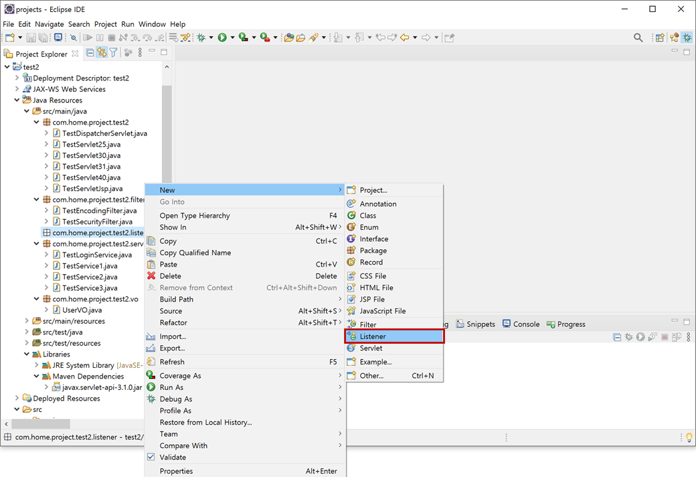Toggle the Validate checkbox menu item
696x477 pixels.
click(151, 457)
